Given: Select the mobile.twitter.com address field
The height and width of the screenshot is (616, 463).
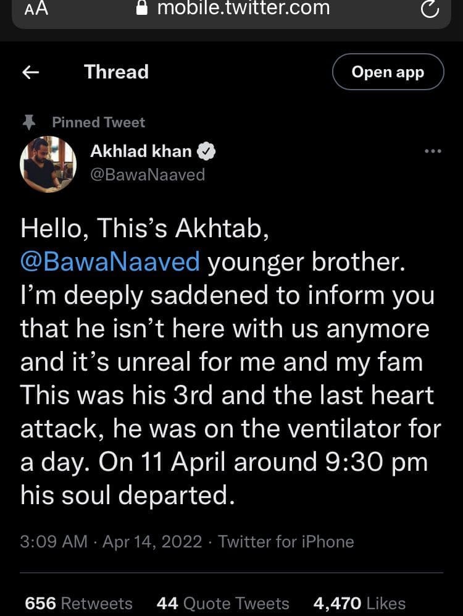Looking at the screenshot, I should (243, 9).
